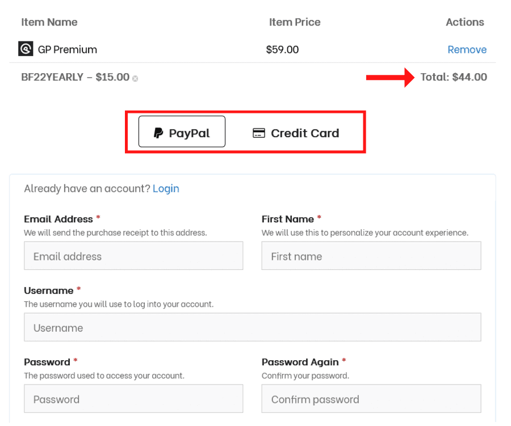Open the Login link

pos(166,188)
